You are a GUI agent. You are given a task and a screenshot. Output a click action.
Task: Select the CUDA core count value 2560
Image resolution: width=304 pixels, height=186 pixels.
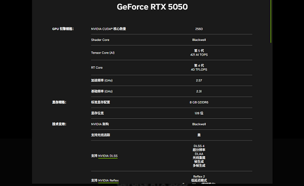click(x=199, y=29)
